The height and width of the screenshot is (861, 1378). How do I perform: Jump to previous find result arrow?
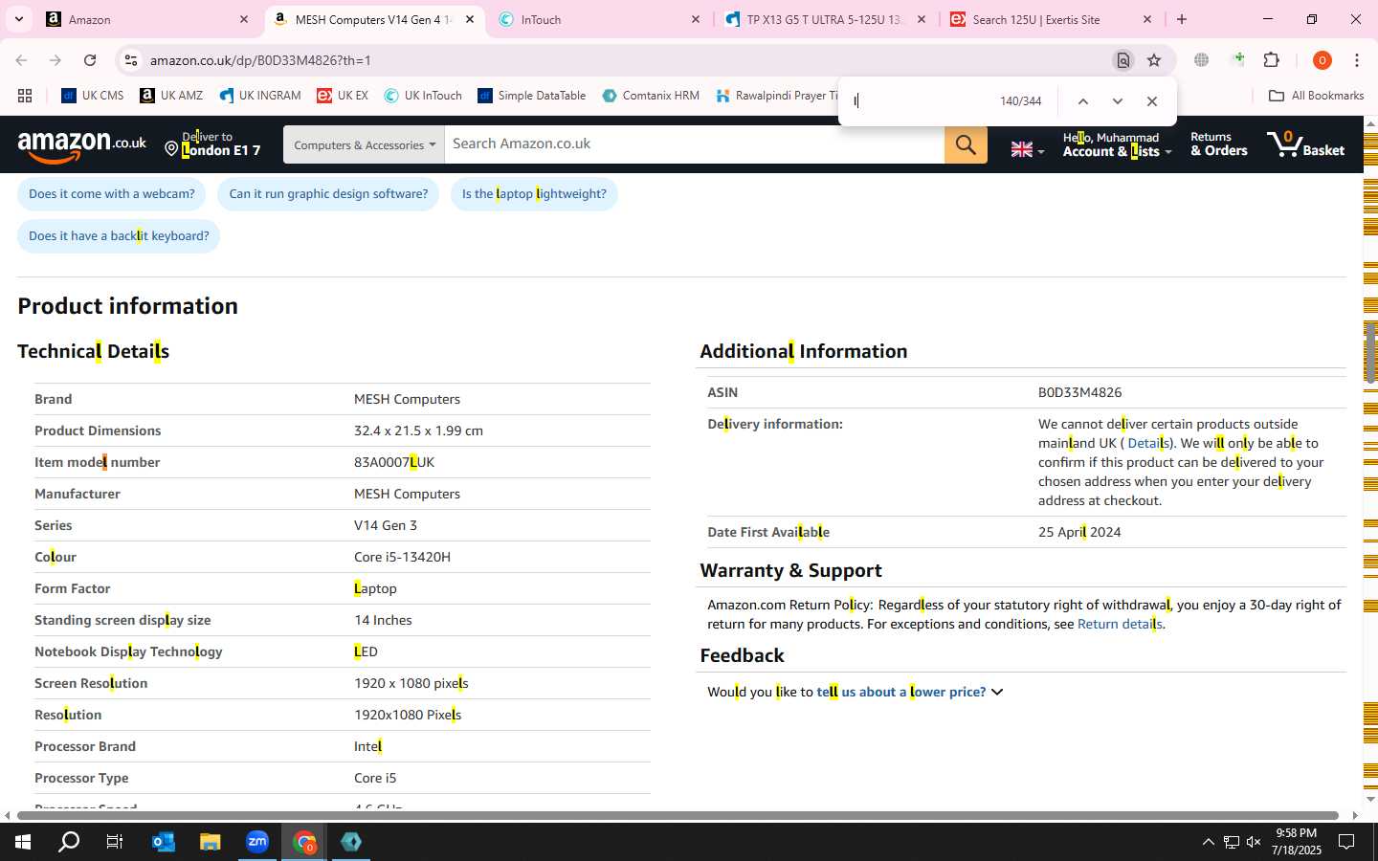point(1083,101)
